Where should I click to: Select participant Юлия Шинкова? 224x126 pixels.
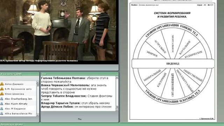(18, 94)
